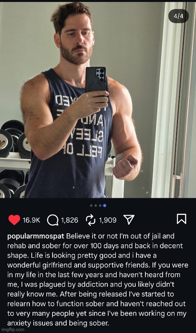Tap the phone held in photo
The height and width of the screenshot is (333, 196).
tap(96, 80)
